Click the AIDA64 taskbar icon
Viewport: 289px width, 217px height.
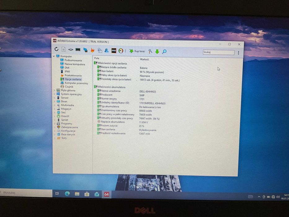click(x=107, y=194)
